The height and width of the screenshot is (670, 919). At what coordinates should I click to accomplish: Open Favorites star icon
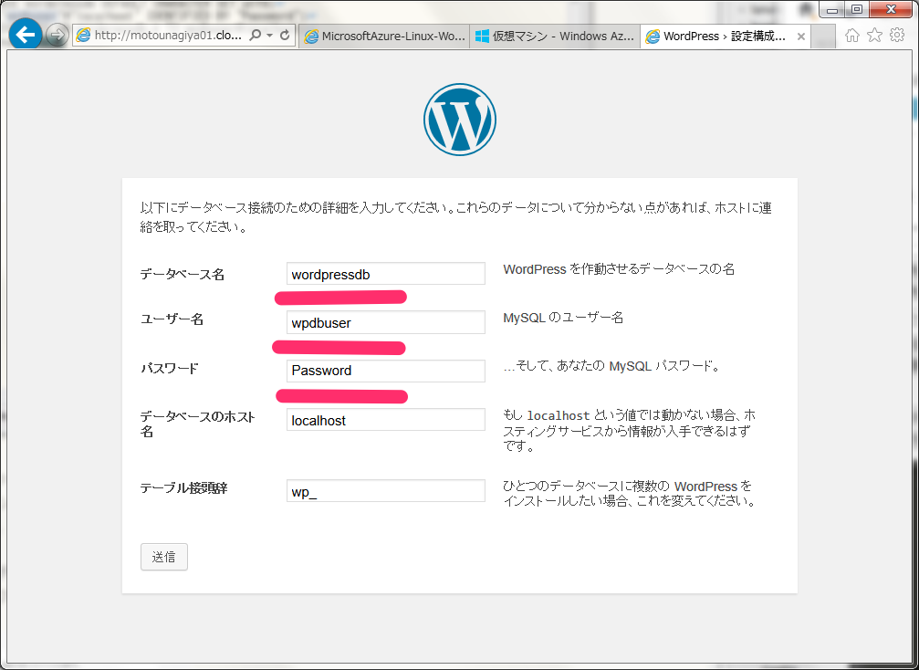874,36
